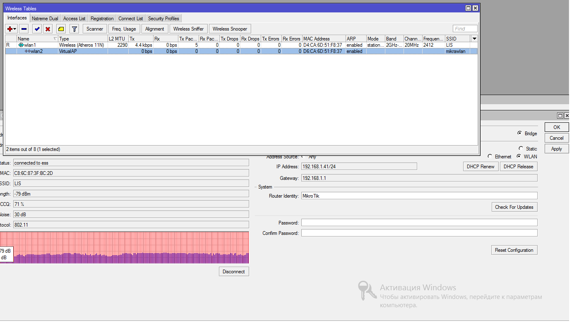Screen dimensions: 572x325
Task: Click the Remove (minus) toolbar icon
Action: coord(24,29)
